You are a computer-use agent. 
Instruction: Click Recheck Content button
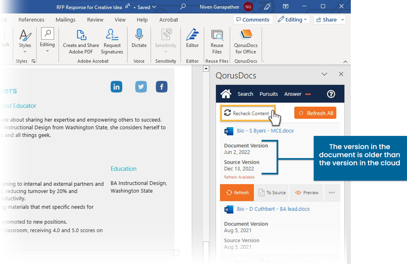(248, 113)
